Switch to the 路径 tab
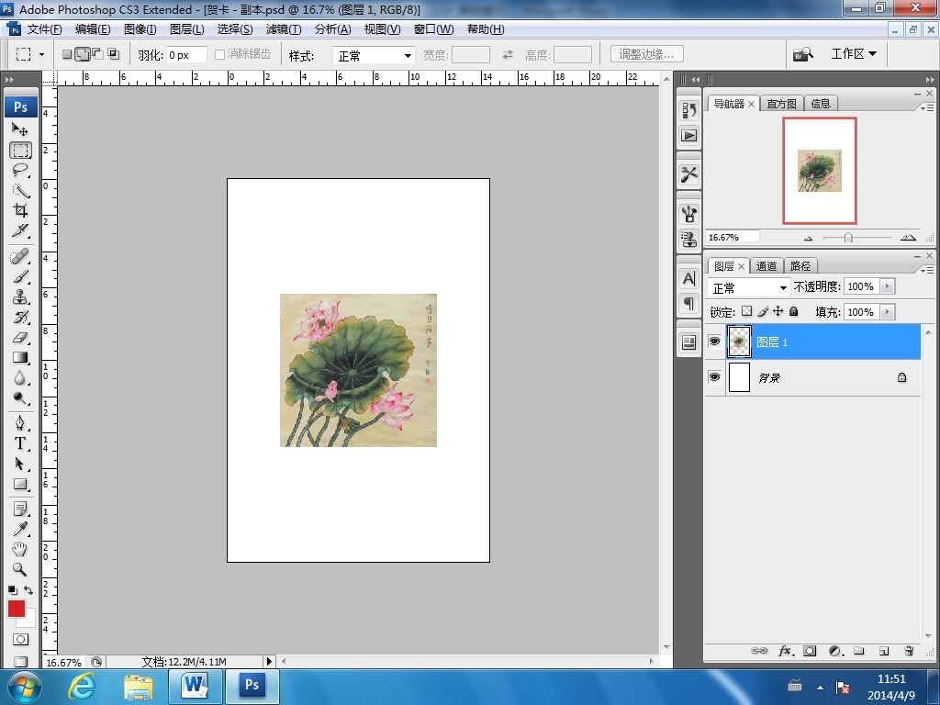 (800, 266)
